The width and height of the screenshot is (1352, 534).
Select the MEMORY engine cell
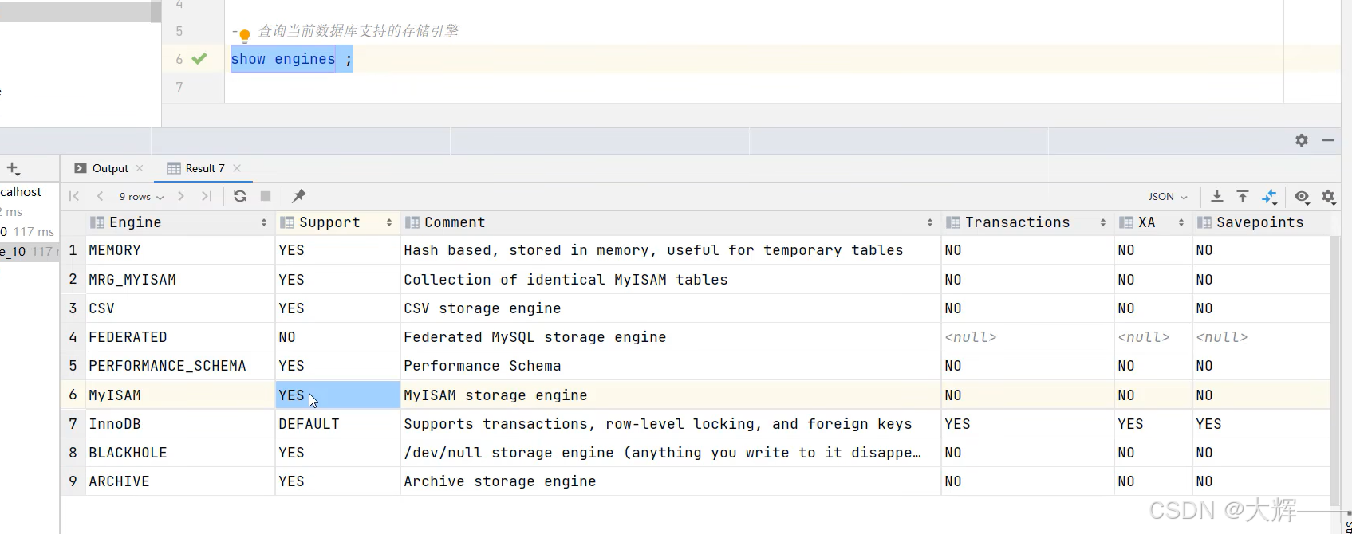(x=180, y=250)
